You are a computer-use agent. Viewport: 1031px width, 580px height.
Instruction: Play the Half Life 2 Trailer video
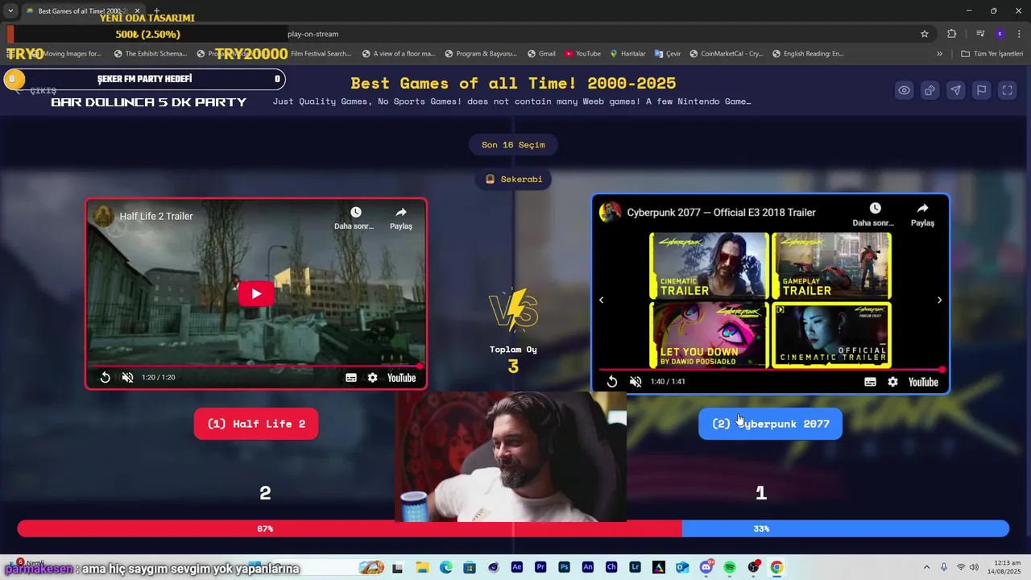[x=255, y=294]
